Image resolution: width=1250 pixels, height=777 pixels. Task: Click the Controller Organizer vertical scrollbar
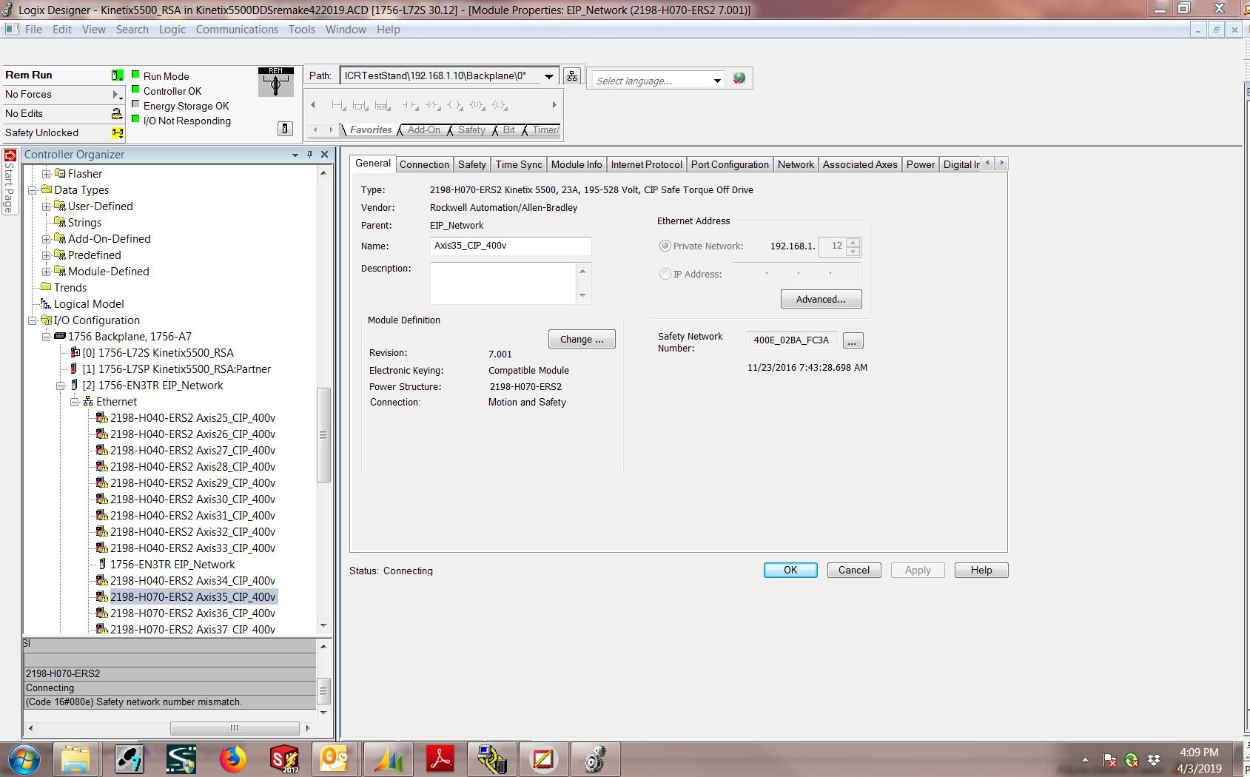[323, 435]
